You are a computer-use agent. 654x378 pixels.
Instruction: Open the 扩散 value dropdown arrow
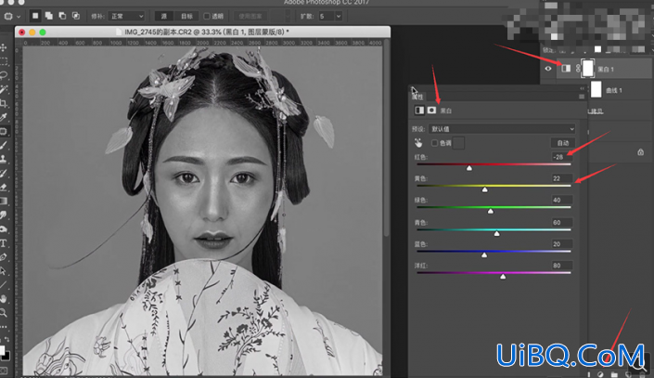339,17
